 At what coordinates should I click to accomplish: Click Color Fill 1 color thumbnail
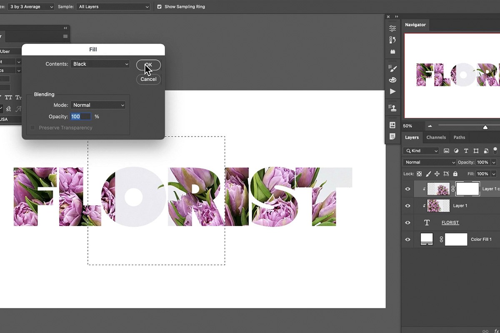tap(427, 239)
